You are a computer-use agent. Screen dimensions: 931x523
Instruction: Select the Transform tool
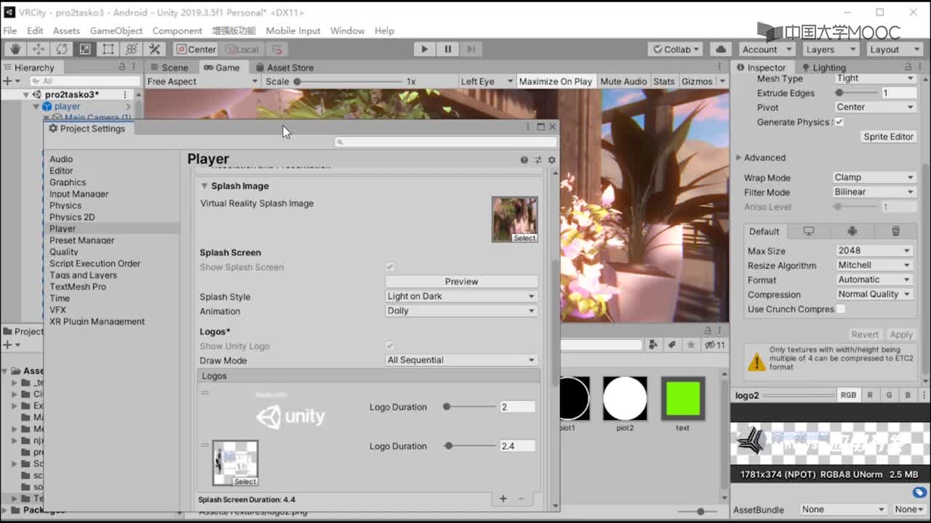[132, 49]
